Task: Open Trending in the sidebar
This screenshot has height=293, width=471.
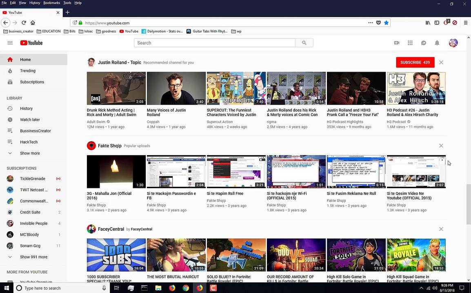Action: coord(33,71)
